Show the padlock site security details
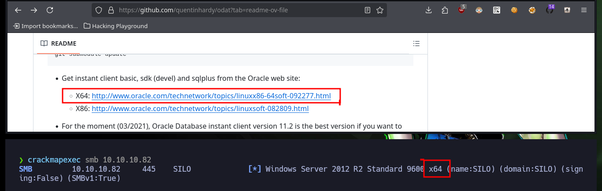This screenshot has height=191, width=602. click(111, 10)
